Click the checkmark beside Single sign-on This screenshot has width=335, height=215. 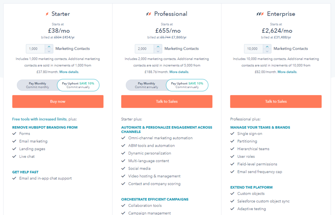pyautogui.click(x=232, y=134)
